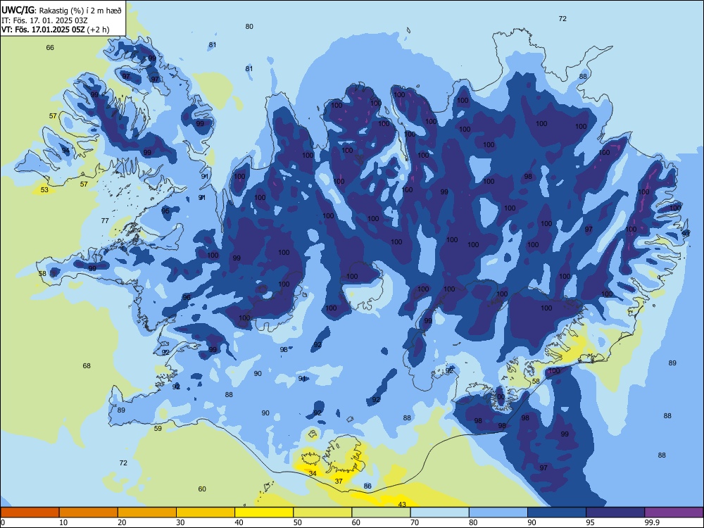Click the orange 10–20 legend swatch
The width and height of the screenshot is (704, 528).
(x=89, y=513)
